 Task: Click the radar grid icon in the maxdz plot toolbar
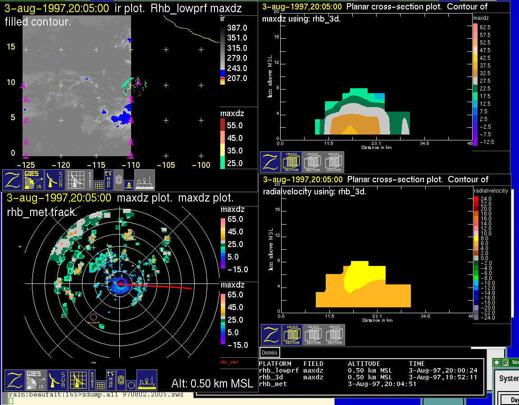(77, 381)
